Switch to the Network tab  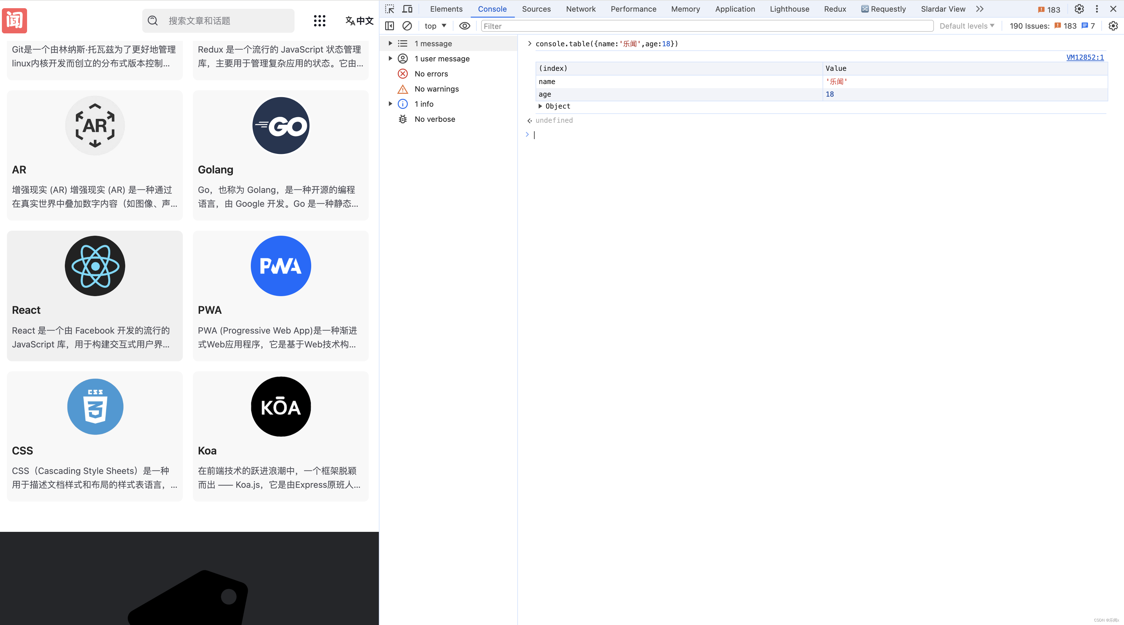(581, 9)
